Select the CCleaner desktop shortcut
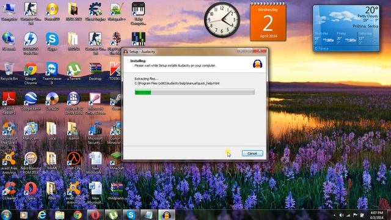This screenshot has width=391, height=220. (9, 191)
